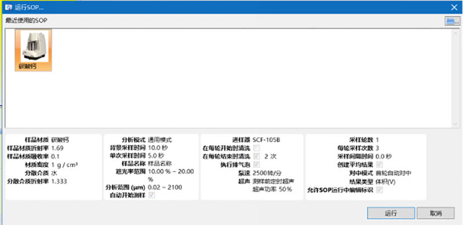
Task: Click the 材质密度 value 1 g / cm³
Action: [64, 164]
